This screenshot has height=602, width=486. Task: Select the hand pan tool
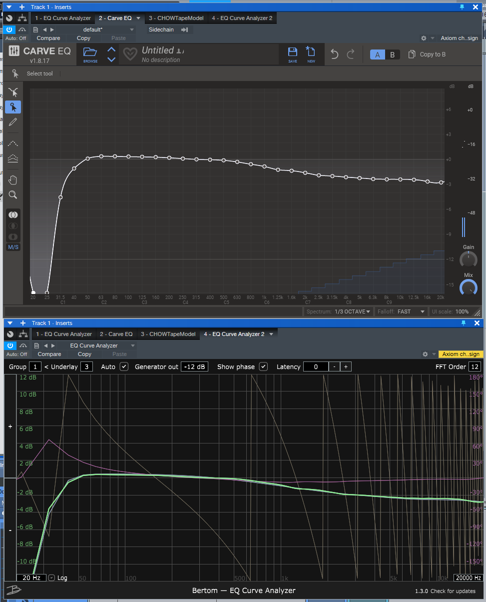pos(13,180)
